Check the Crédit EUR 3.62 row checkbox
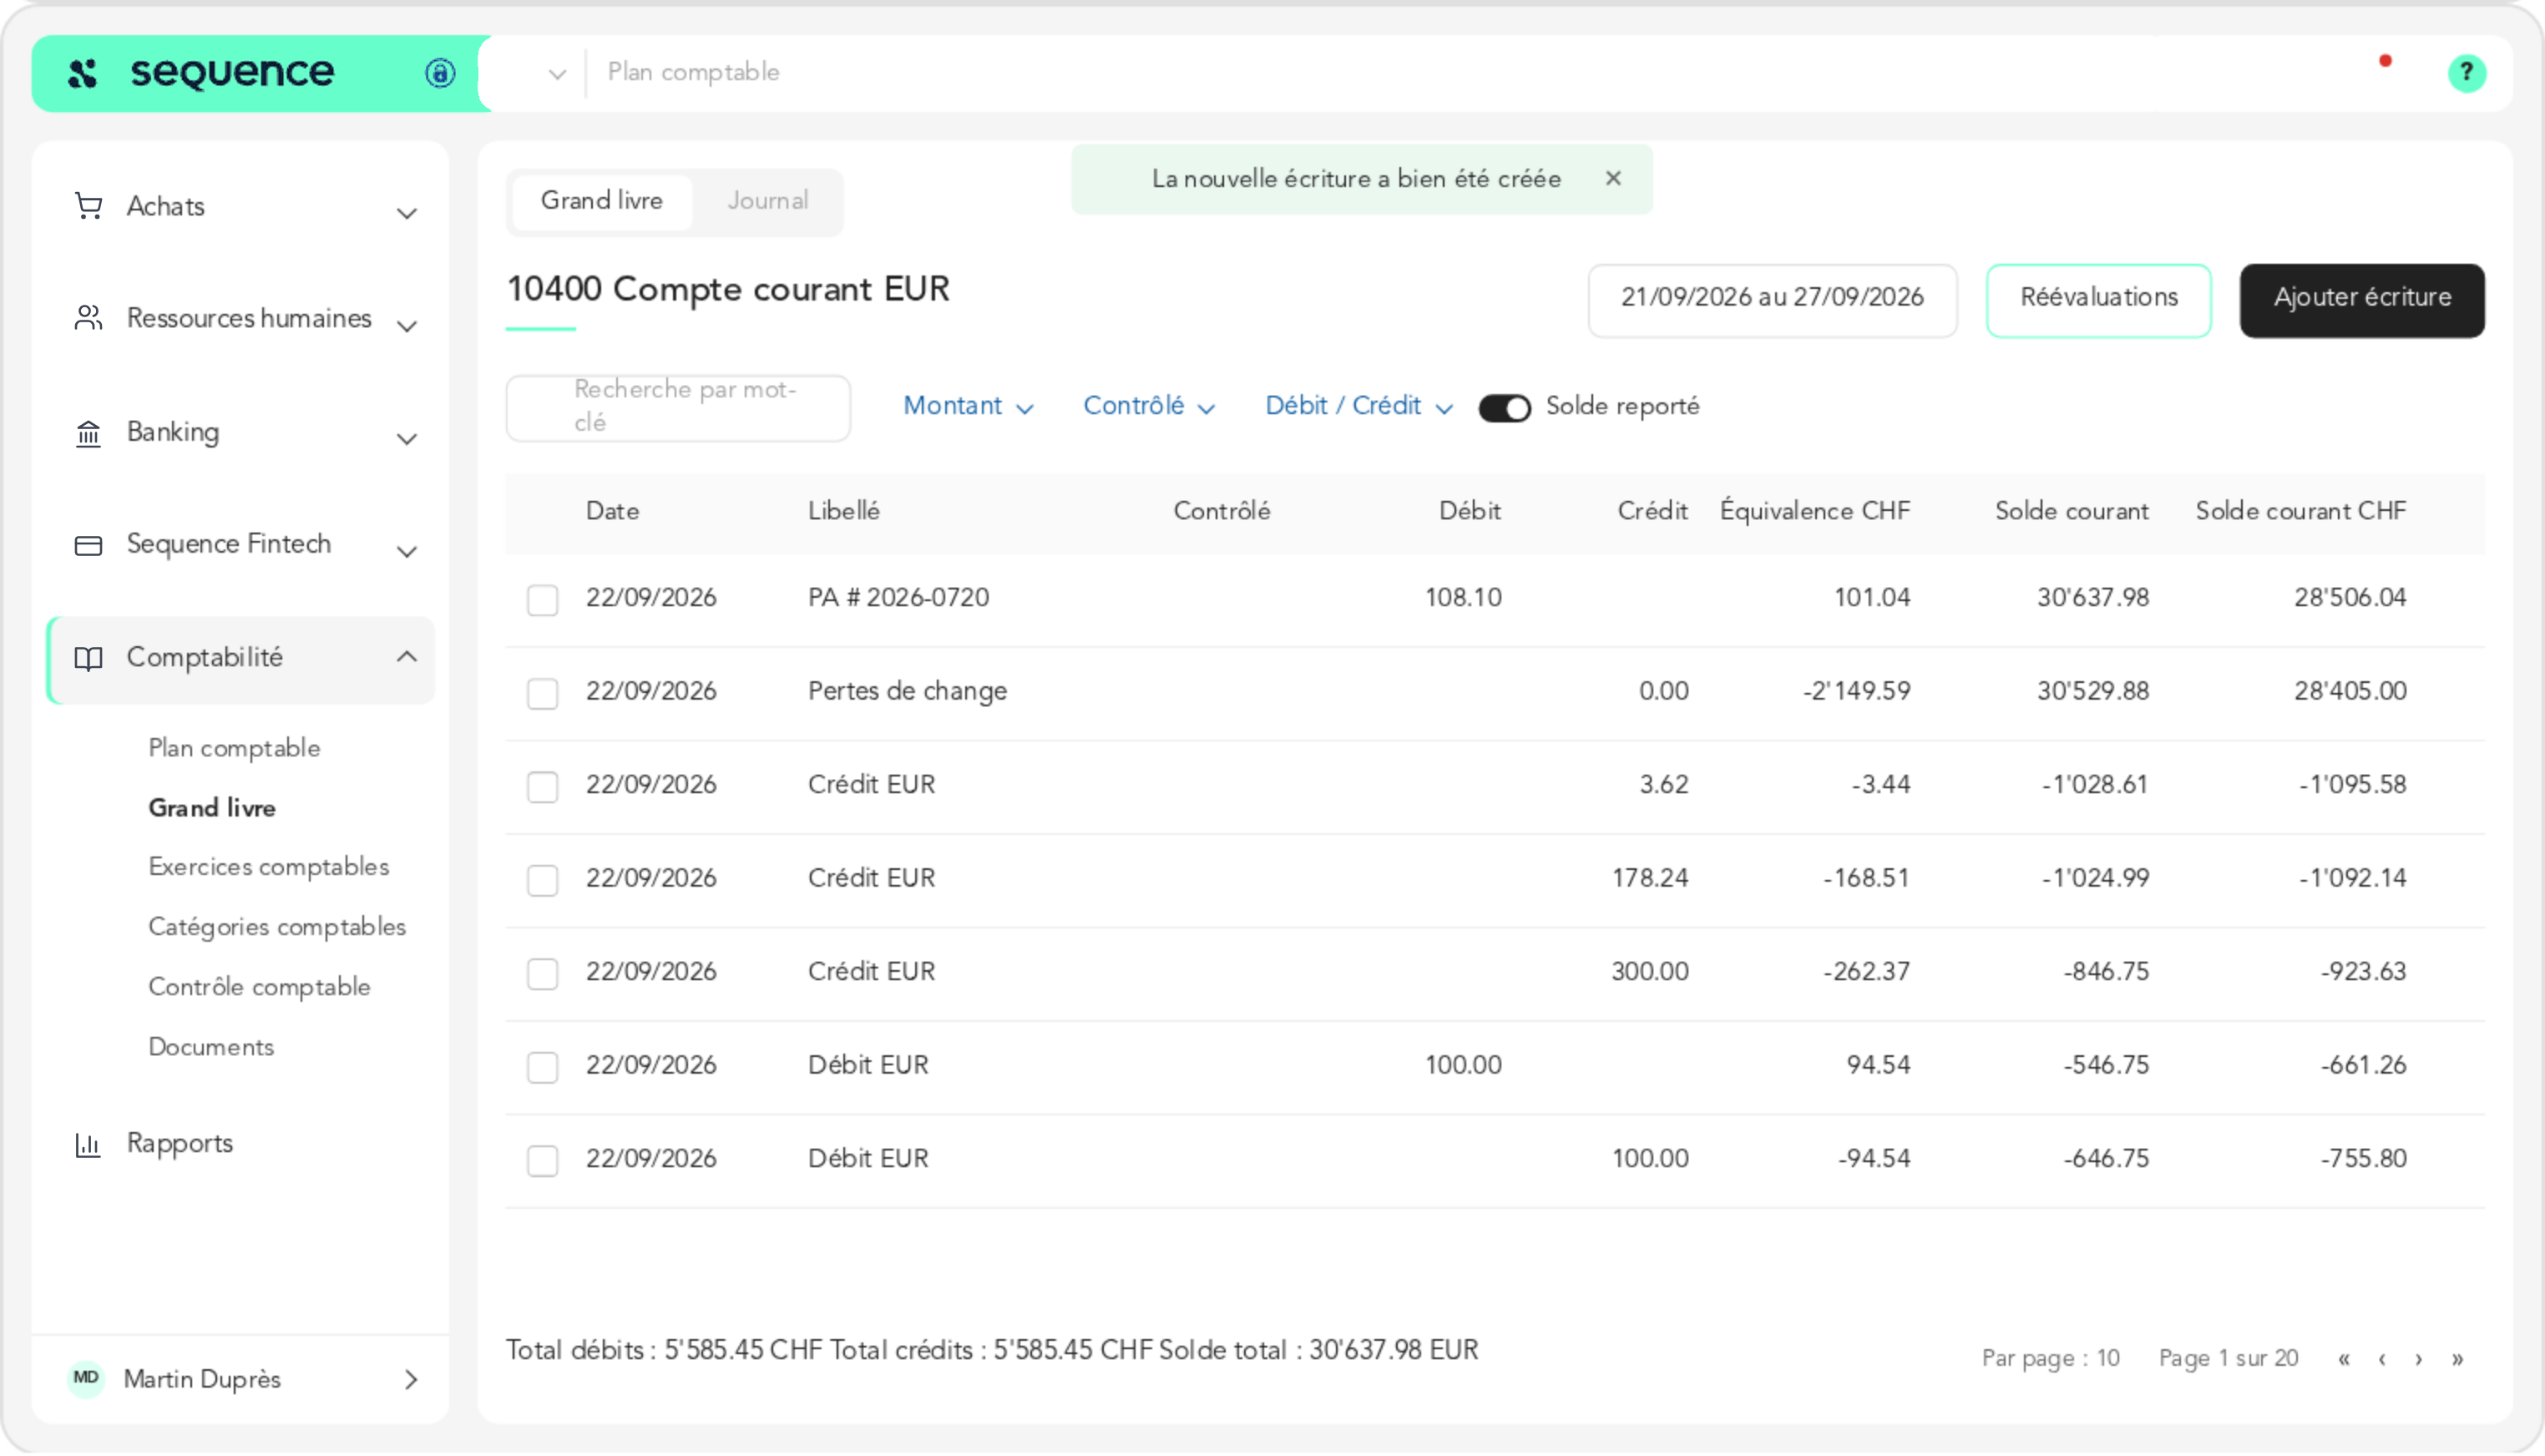 tap(543, 787)
